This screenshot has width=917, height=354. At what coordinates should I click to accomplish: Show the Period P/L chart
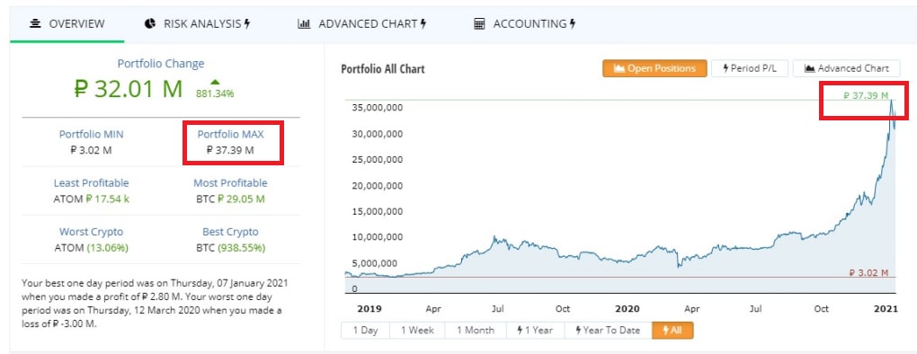pyautogui.click(x=750, y=68)
